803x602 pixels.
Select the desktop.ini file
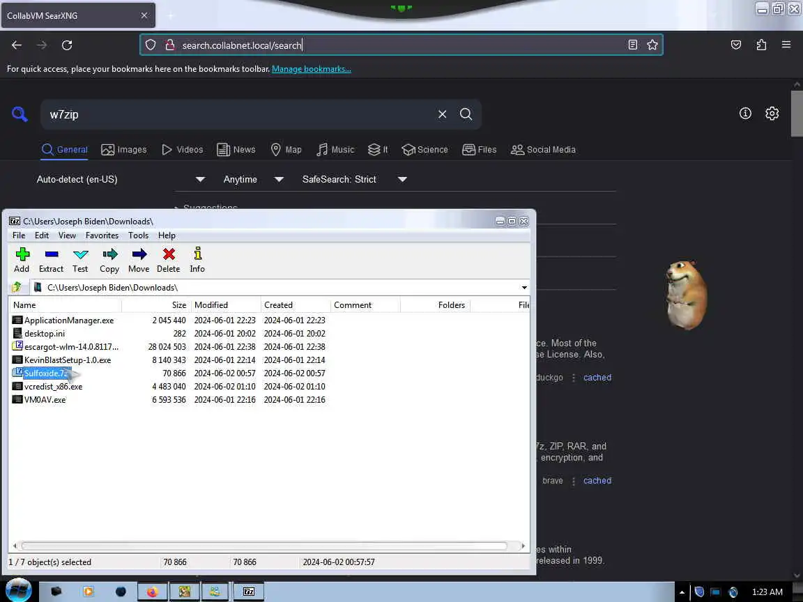click(45, 334)
